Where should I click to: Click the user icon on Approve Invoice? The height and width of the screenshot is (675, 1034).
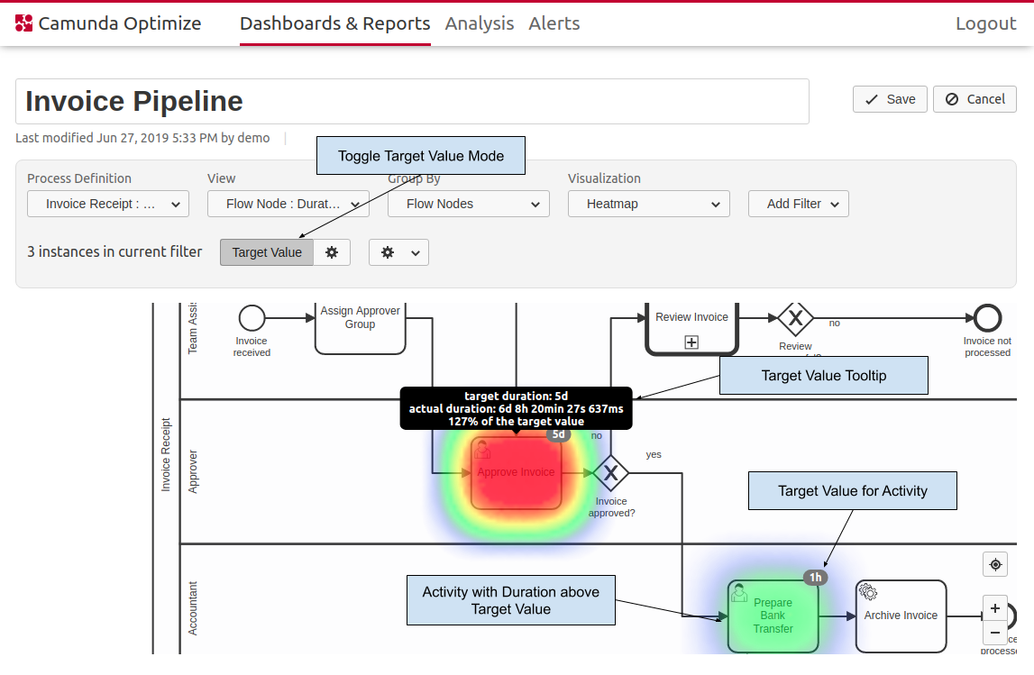[482, 450]
